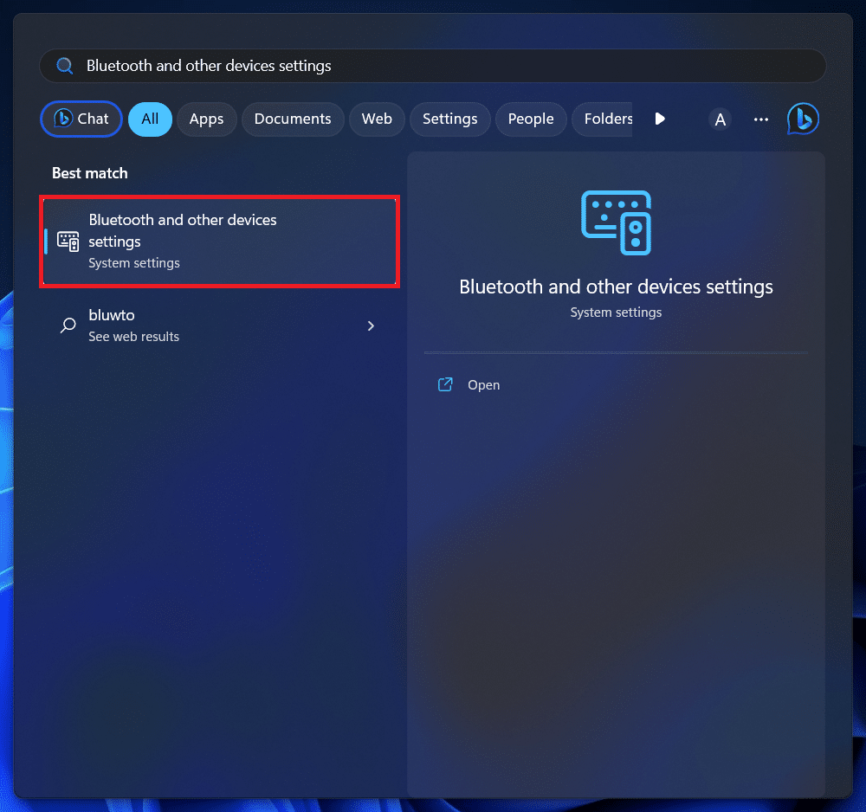
Task: Click the Open shortcut icon
Action: tap(445, 384)
